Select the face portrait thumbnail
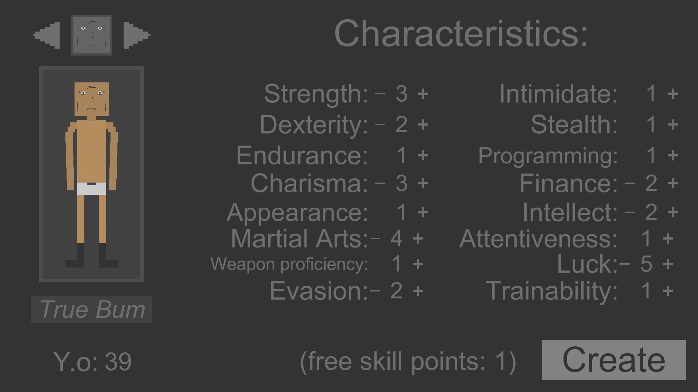Image resolution: width=698 pixels, height=392 pixels. click(92, 35)
